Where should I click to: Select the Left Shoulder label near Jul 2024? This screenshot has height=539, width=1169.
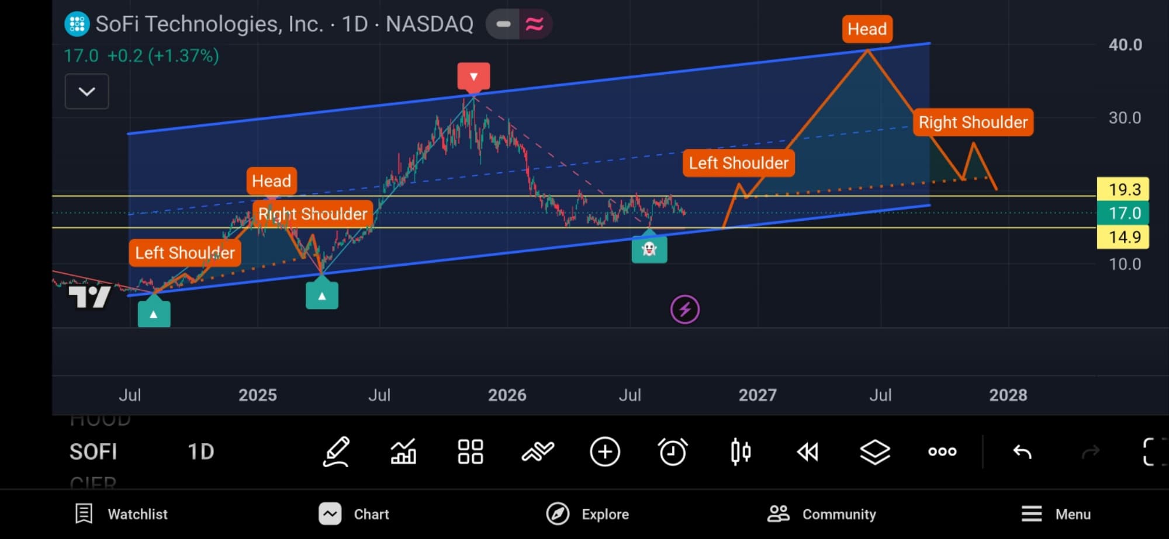185,253
